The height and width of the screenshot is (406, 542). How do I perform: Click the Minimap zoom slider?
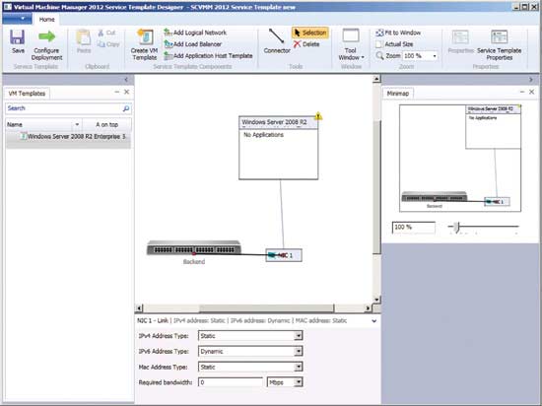(x=483, y=227)
